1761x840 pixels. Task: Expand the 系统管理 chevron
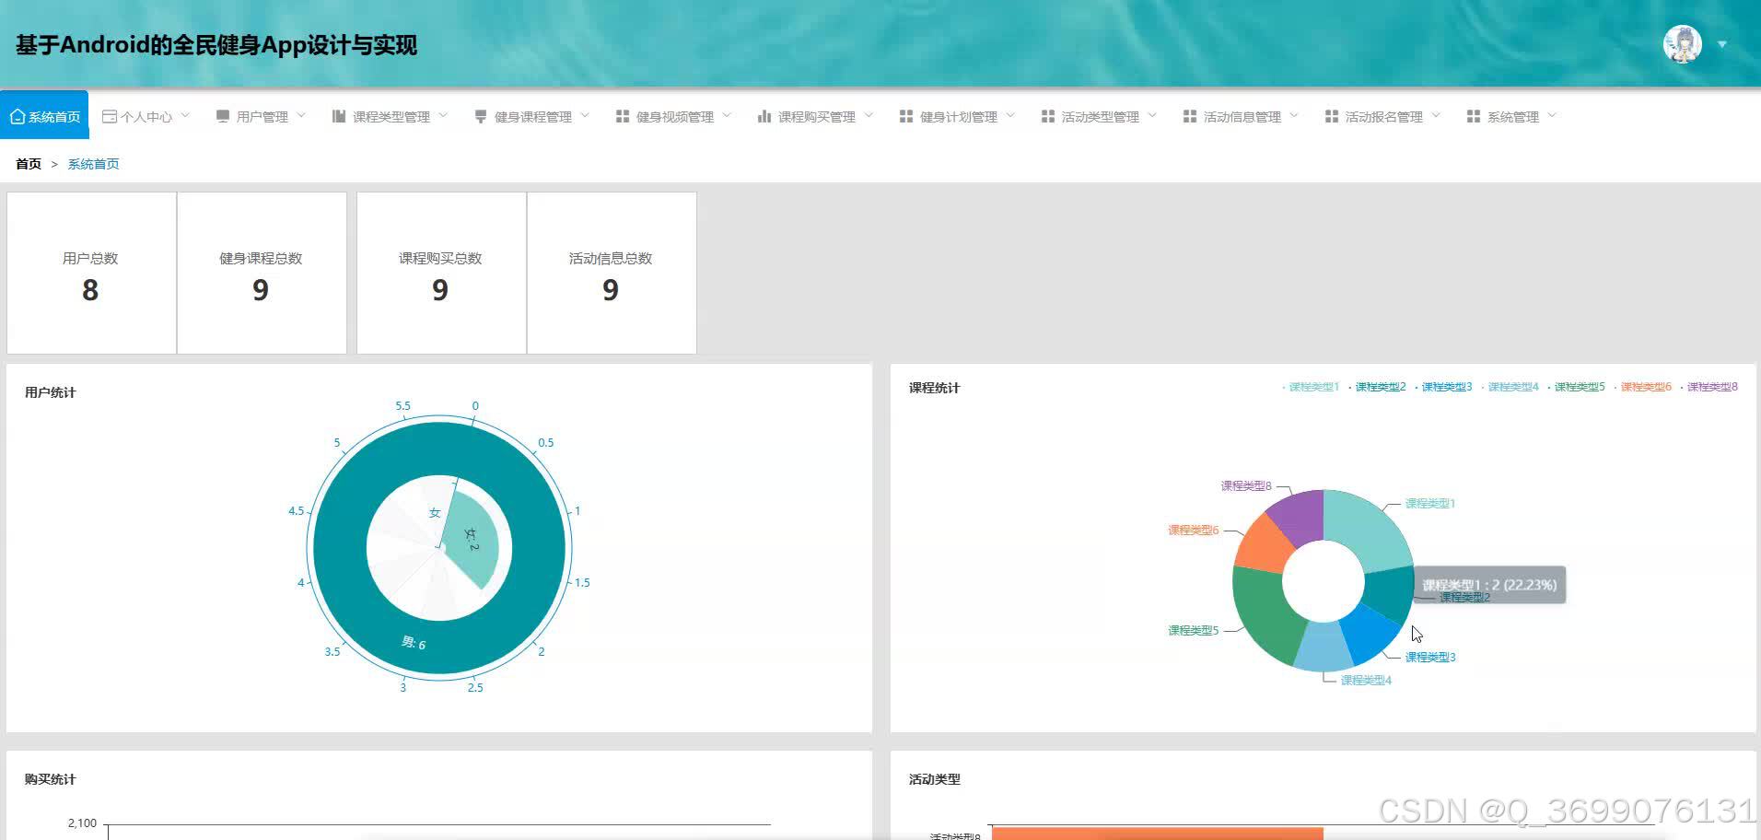(x=1552, y=115)
